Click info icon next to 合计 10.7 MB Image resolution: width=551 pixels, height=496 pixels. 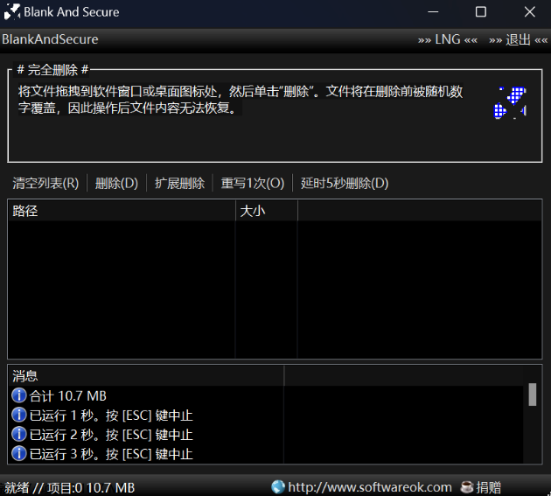[x=19, y=395]
